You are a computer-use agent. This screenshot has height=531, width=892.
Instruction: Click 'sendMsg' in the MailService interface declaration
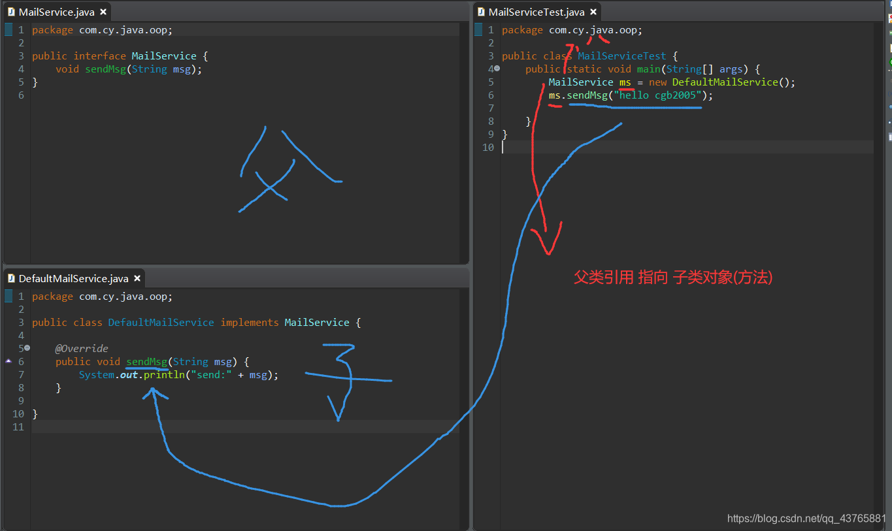tap(105, 69)
